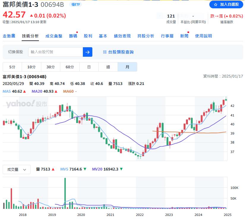245x221 pixels.
Task: Click the MA5 legend label
Action: (7, 91)
